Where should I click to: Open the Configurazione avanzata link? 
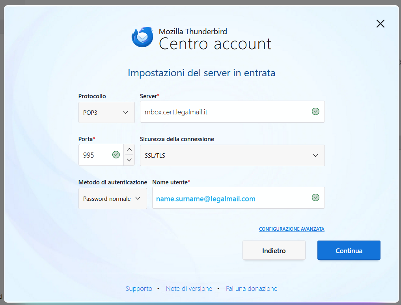(x=291, y=229)
